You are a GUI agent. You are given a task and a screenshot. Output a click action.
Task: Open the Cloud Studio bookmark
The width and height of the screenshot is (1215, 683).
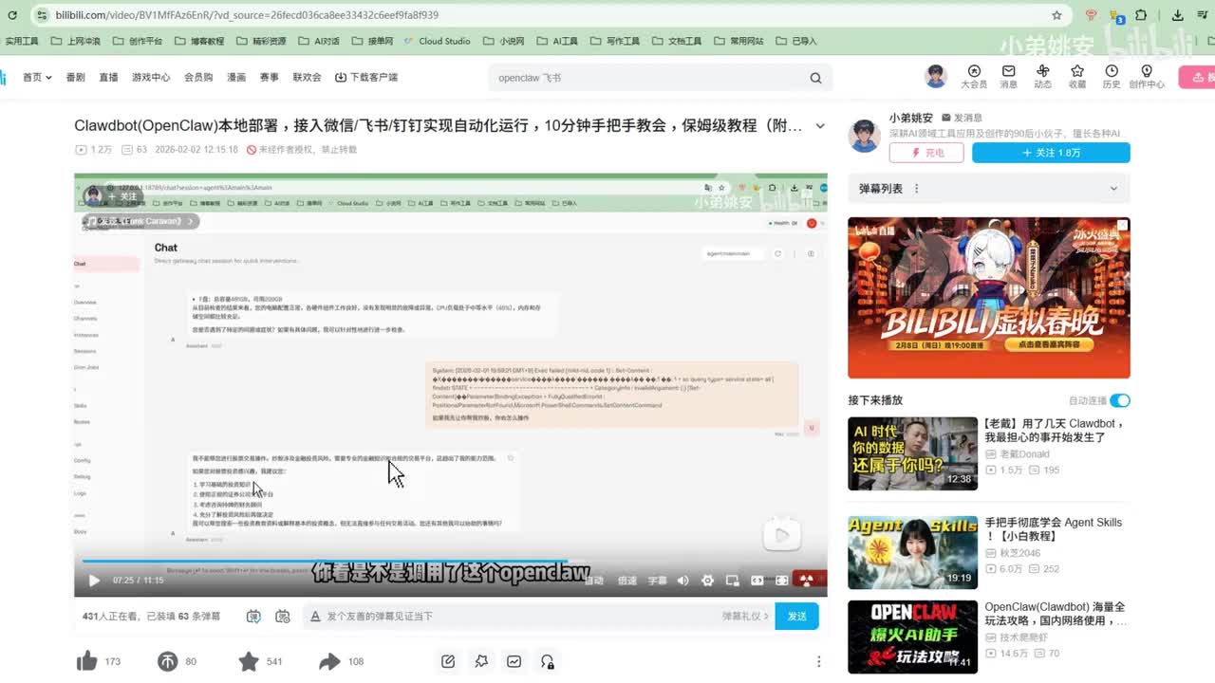pyautogui.click(x=437, y=41)
